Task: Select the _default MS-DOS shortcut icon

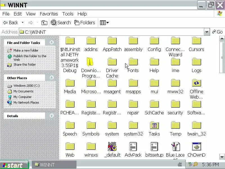Action: pyautogui.click(x=112, y=146)
